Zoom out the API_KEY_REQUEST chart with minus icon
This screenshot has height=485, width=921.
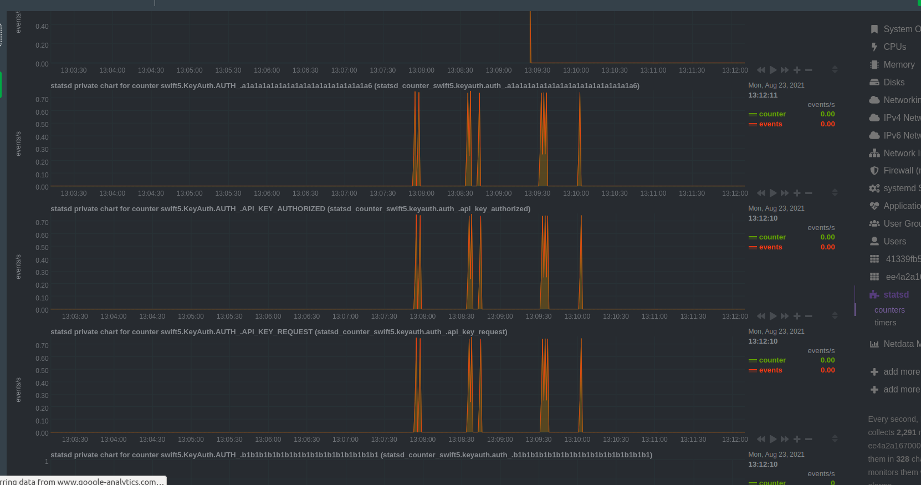[809, 439]
